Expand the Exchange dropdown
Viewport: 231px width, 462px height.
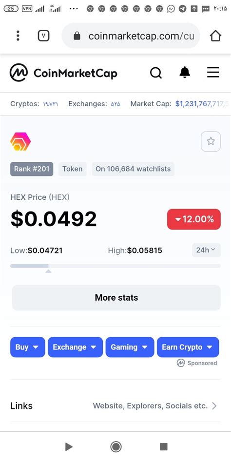(75, 347)
